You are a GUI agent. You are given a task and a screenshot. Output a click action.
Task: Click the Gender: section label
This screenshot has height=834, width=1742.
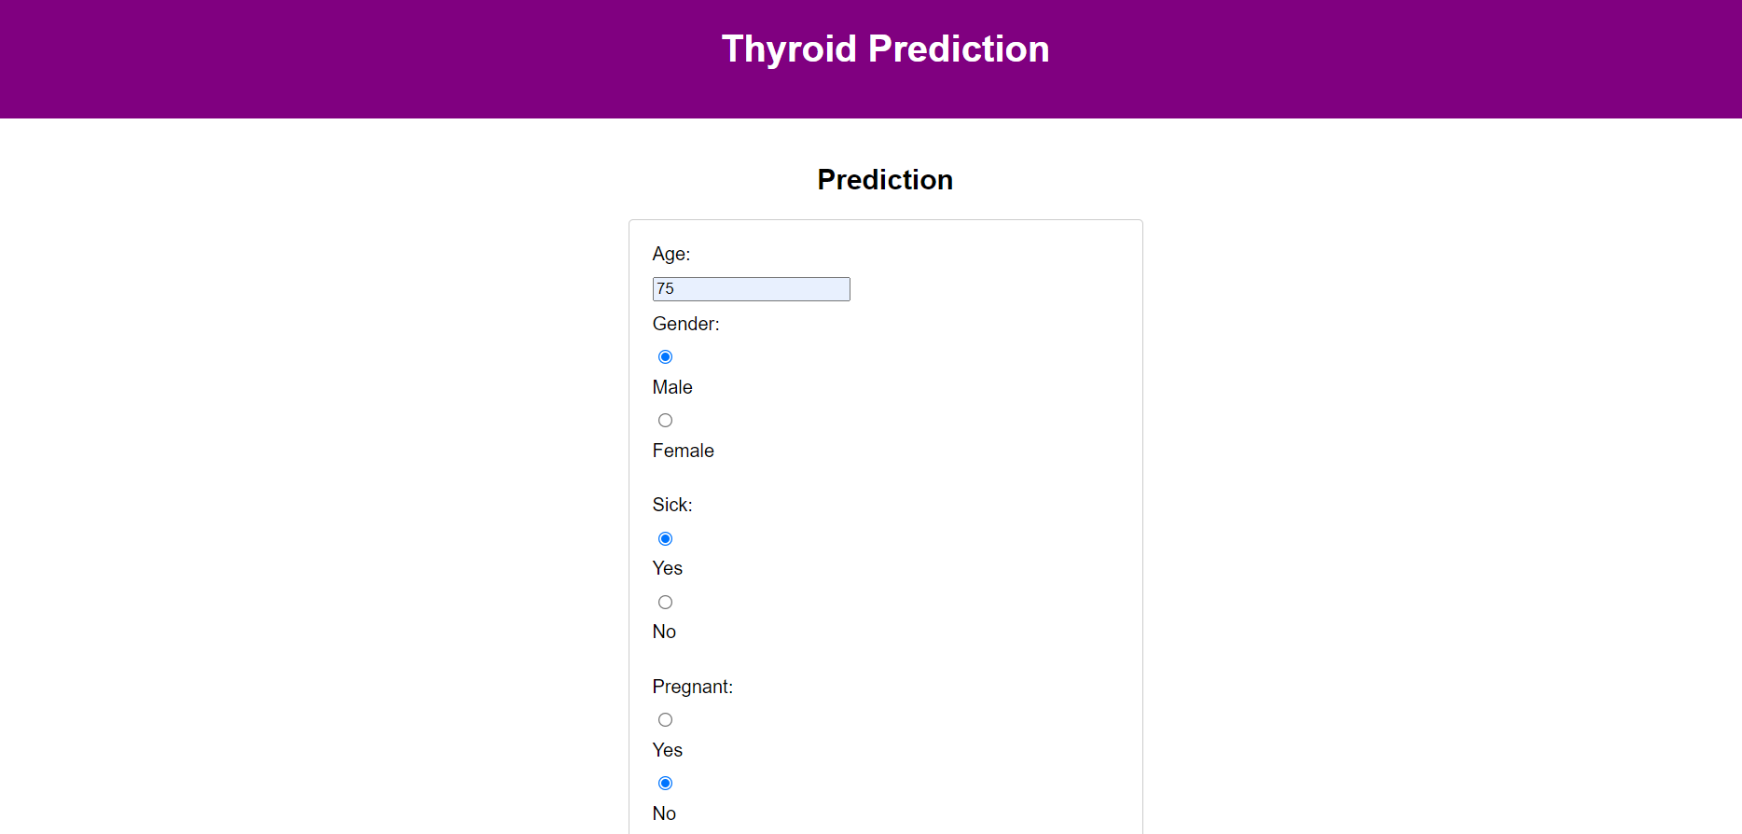(x=685, y=324)
